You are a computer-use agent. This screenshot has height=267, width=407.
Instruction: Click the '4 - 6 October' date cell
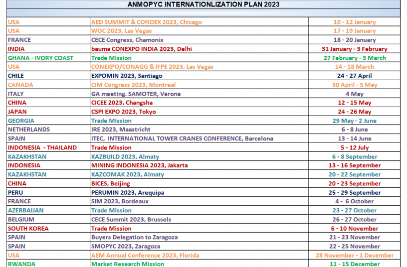click(355, 201)
